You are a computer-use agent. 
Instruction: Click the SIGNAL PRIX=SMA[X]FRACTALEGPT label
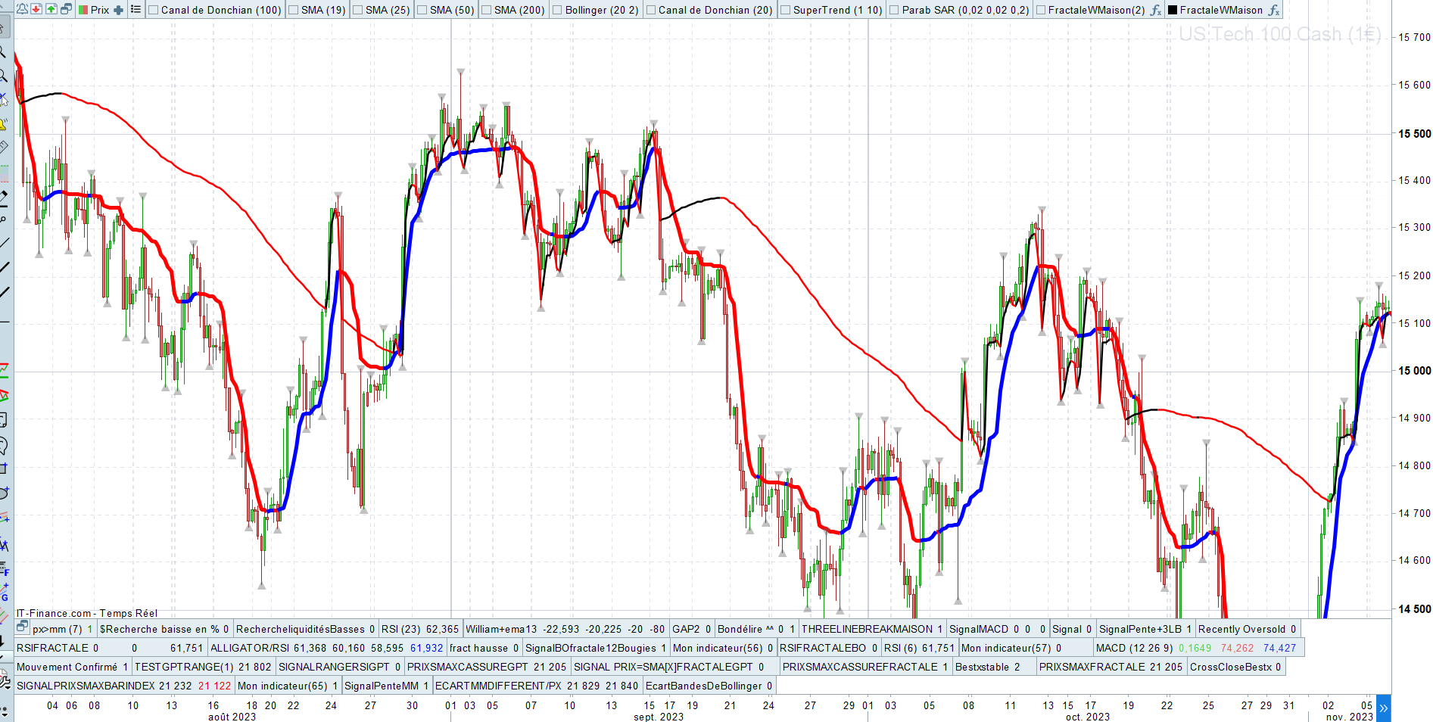coord(663,667)
